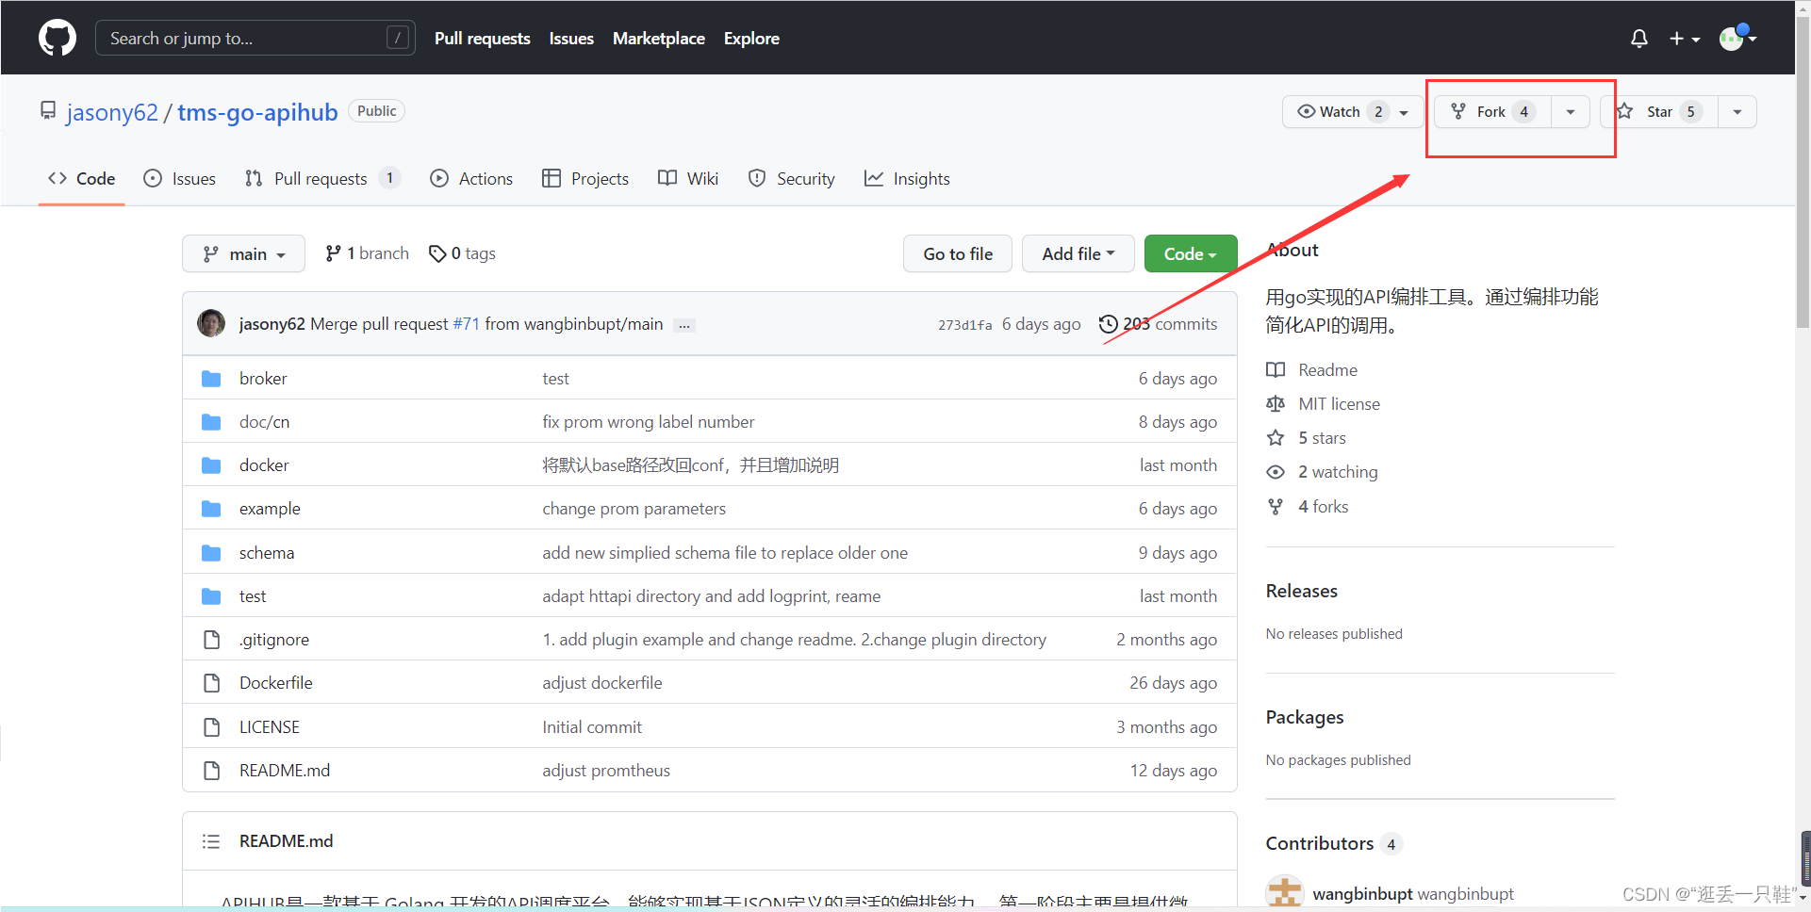Open the docker folder
This screenshot has width=1811, height=912.
[264, 464]
